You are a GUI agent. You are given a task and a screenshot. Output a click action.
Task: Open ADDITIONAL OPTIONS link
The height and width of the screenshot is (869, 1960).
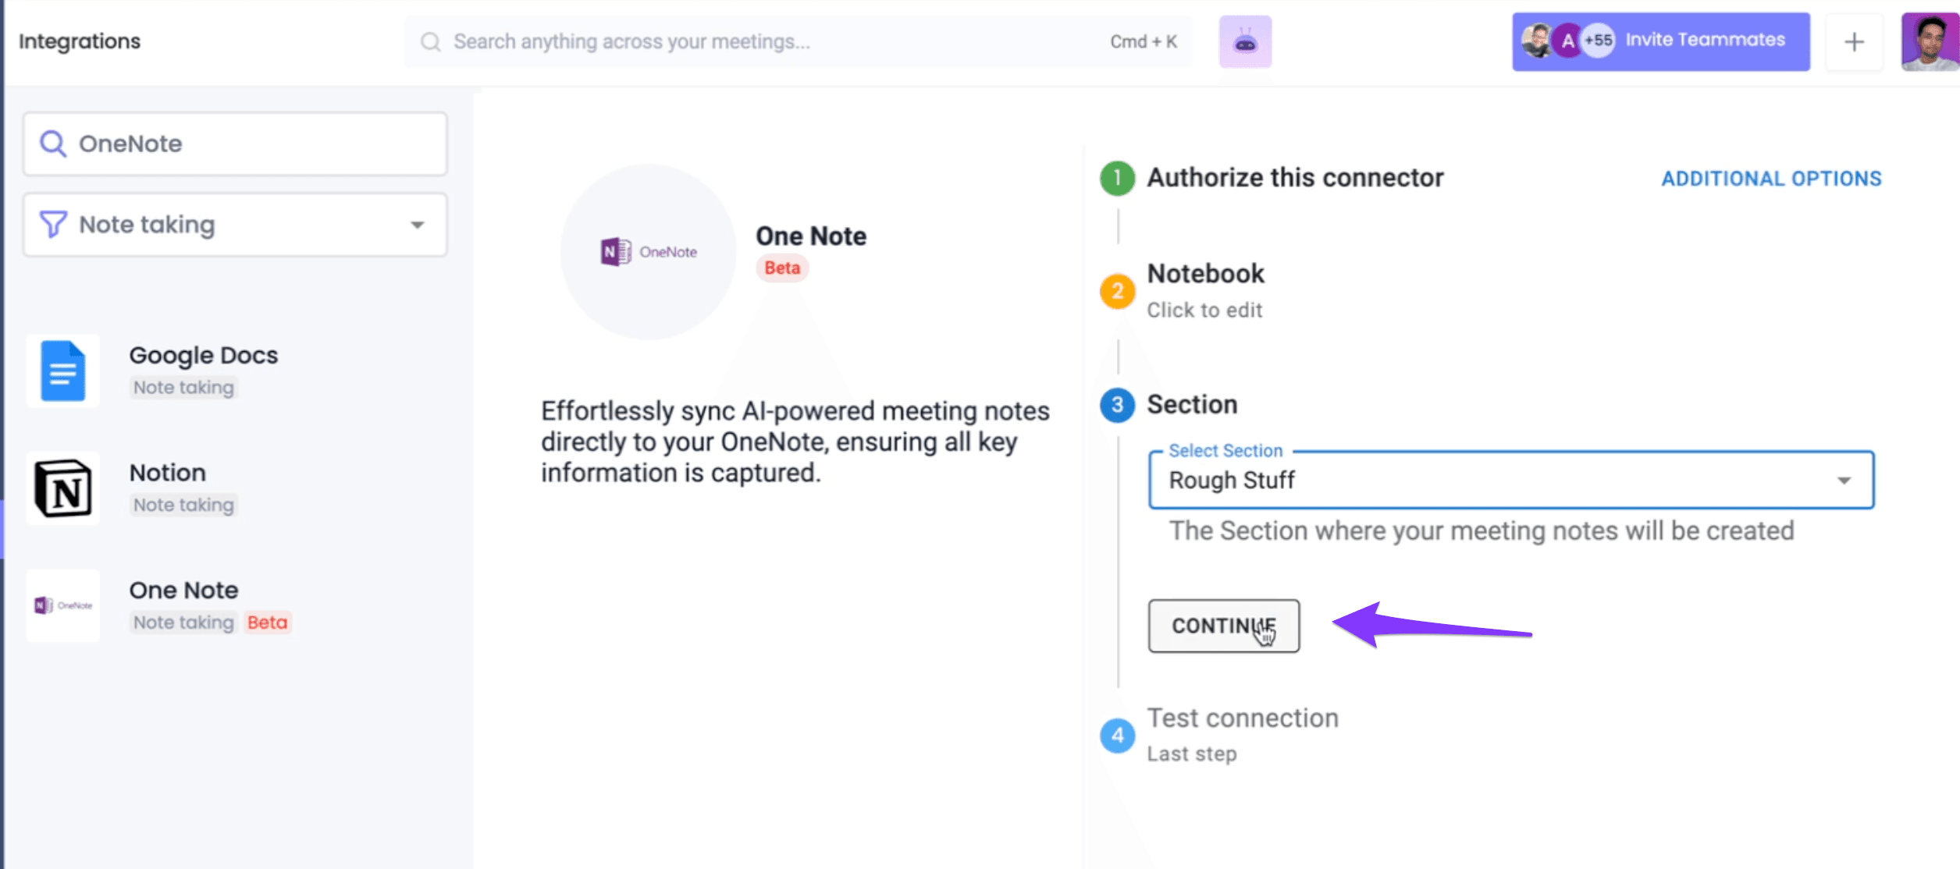(1771, 179)
